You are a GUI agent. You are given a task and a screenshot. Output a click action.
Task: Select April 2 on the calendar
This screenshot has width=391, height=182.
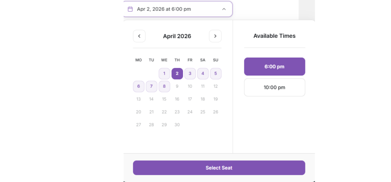pos(177,74)
